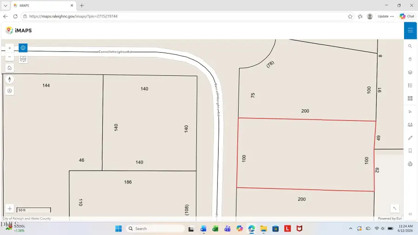Click the taskbar Search box
The image size is (418, 235).
[155, 228]
